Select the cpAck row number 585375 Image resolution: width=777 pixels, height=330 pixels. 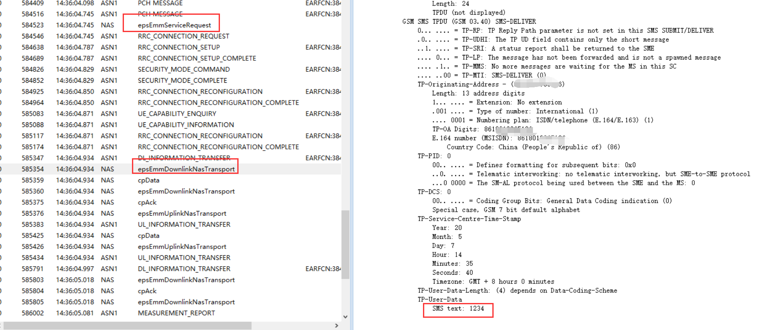coord(170,202)
